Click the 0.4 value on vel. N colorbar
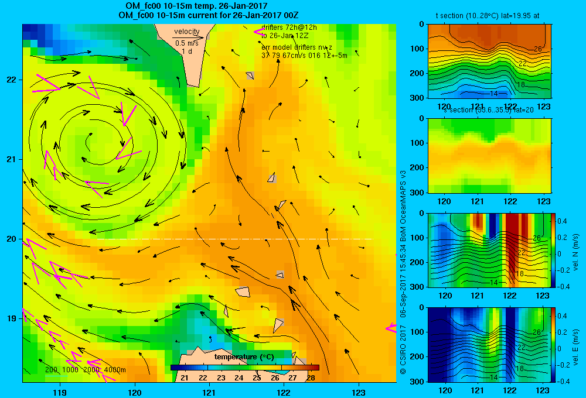Image resolution: width=586 pixels, height=398 pixels. pyautogui.click(x=562, y=221)
